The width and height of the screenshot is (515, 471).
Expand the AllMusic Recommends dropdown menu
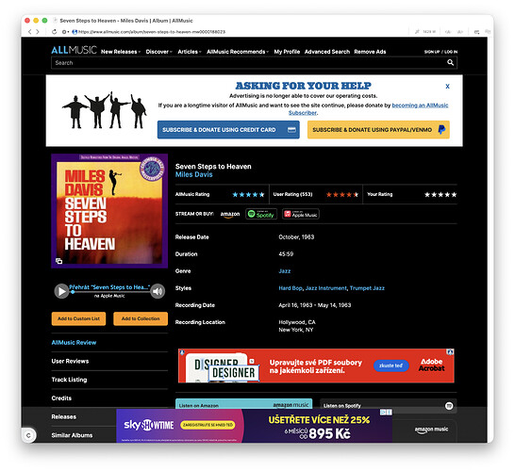pos(238,52)
